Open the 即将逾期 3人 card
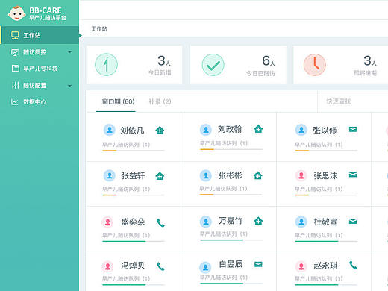This screenshot has width=388, height=291. pos(341,65)
